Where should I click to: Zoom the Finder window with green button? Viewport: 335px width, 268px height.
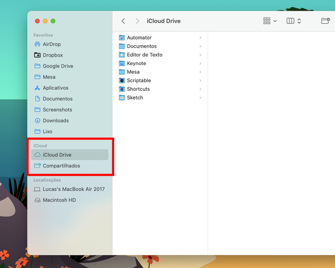[x=53, y=21]
